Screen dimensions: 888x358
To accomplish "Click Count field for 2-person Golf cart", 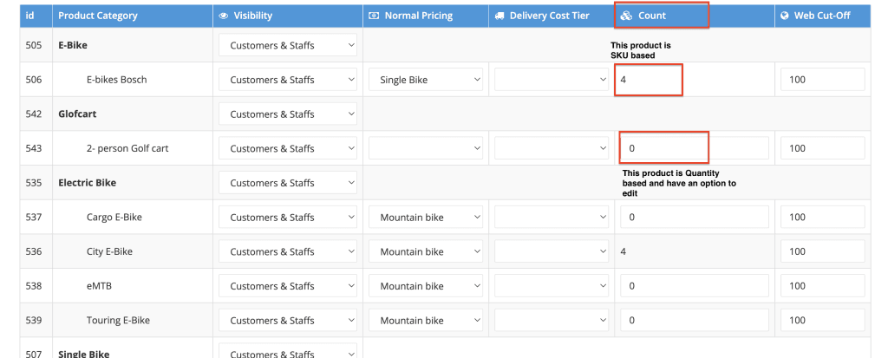I will [694, 148].
